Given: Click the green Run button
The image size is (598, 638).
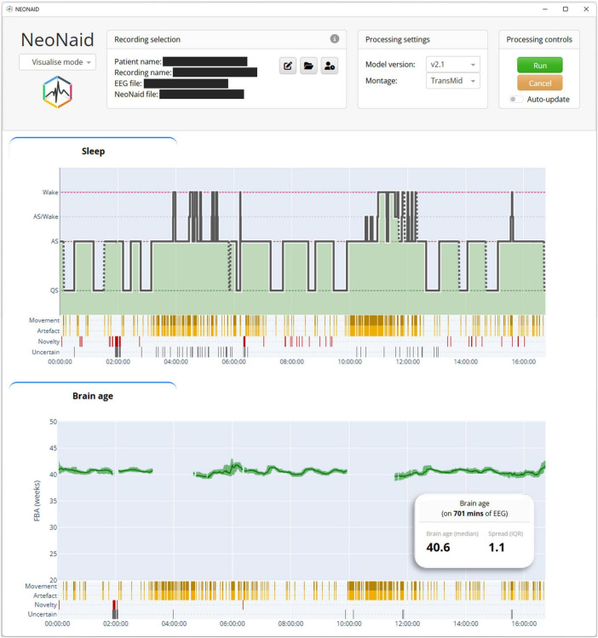Looking at the screenshot, I should click(540, 65).
